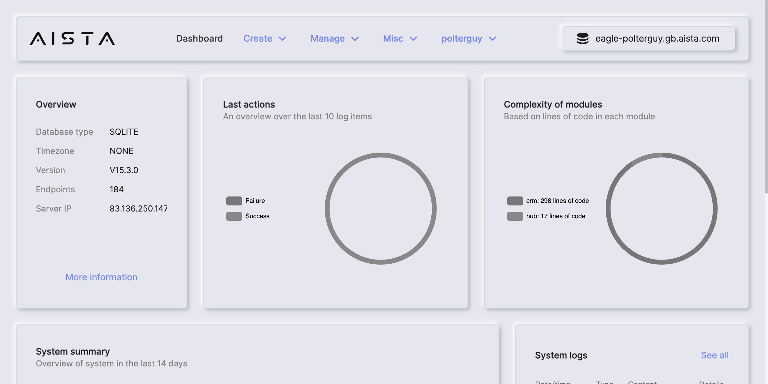768x384 pixels.
Task: Click the More information link
Action: [101, 277]
